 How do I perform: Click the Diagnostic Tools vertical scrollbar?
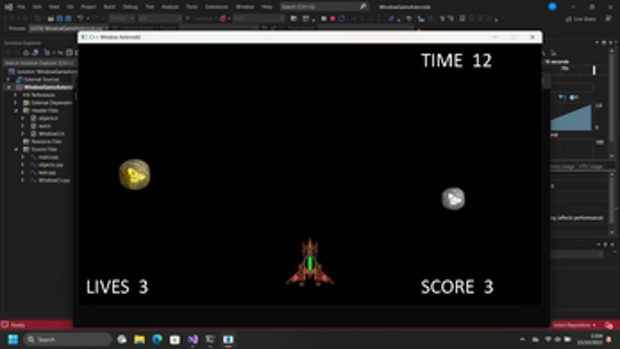click(612, 103)
